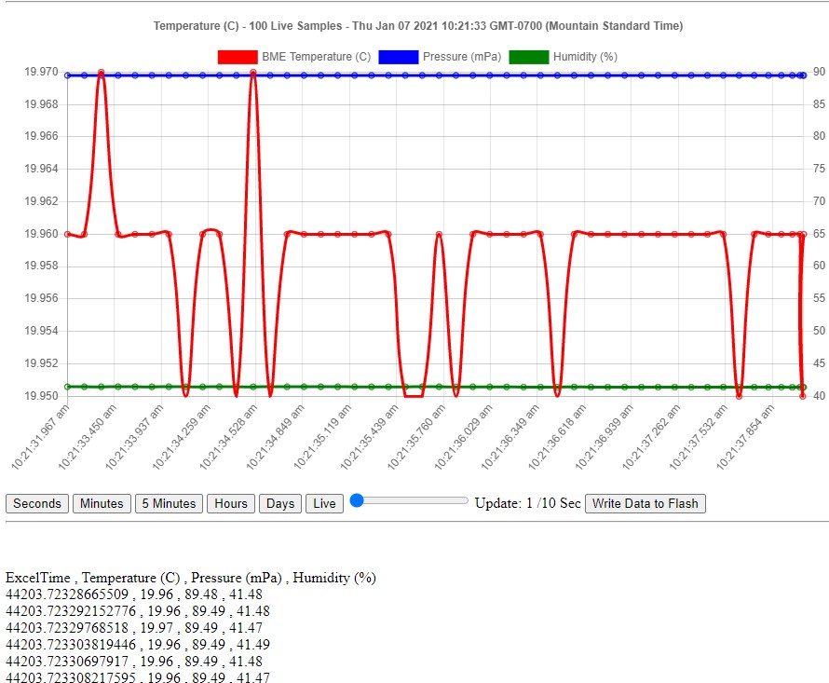Click the x-axis label '10:21:34.528 am'
Image resolution: width=829 pixels, height=683 pixels.
coord(228,437)
